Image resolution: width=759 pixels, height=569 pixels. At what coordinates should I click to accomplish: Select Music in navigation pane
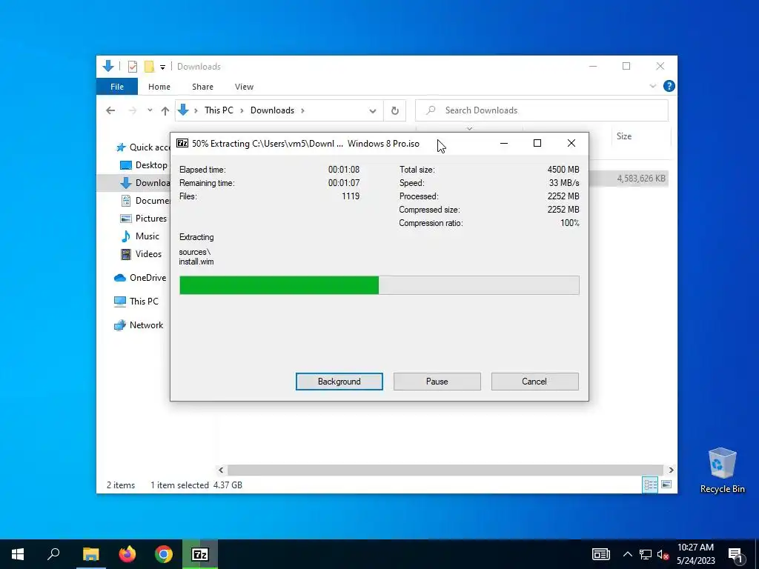tap(140, 236)
